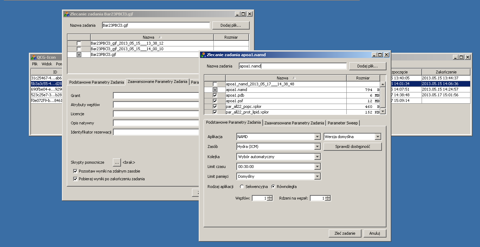Click 'Dodaj plik...' in the Bar23PBCl3.gjf window

[x=230, y=25]
